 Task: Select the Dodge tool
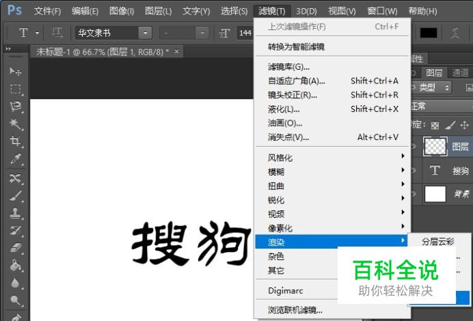(x=15, y=301)
